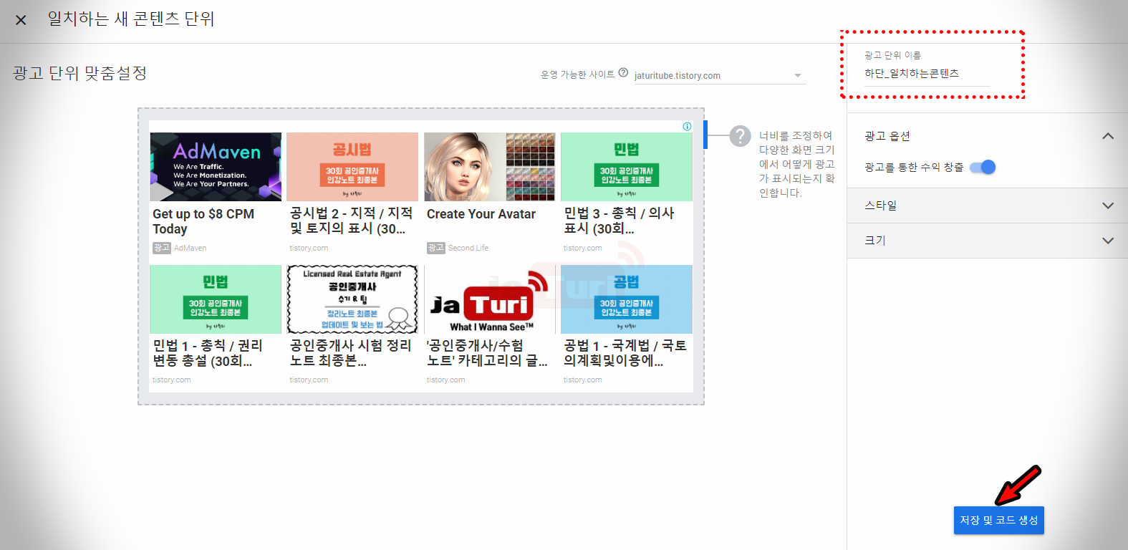1128x550 pixels.
Task: Click Create Your Avatar headline
Action: click(481, 214)
